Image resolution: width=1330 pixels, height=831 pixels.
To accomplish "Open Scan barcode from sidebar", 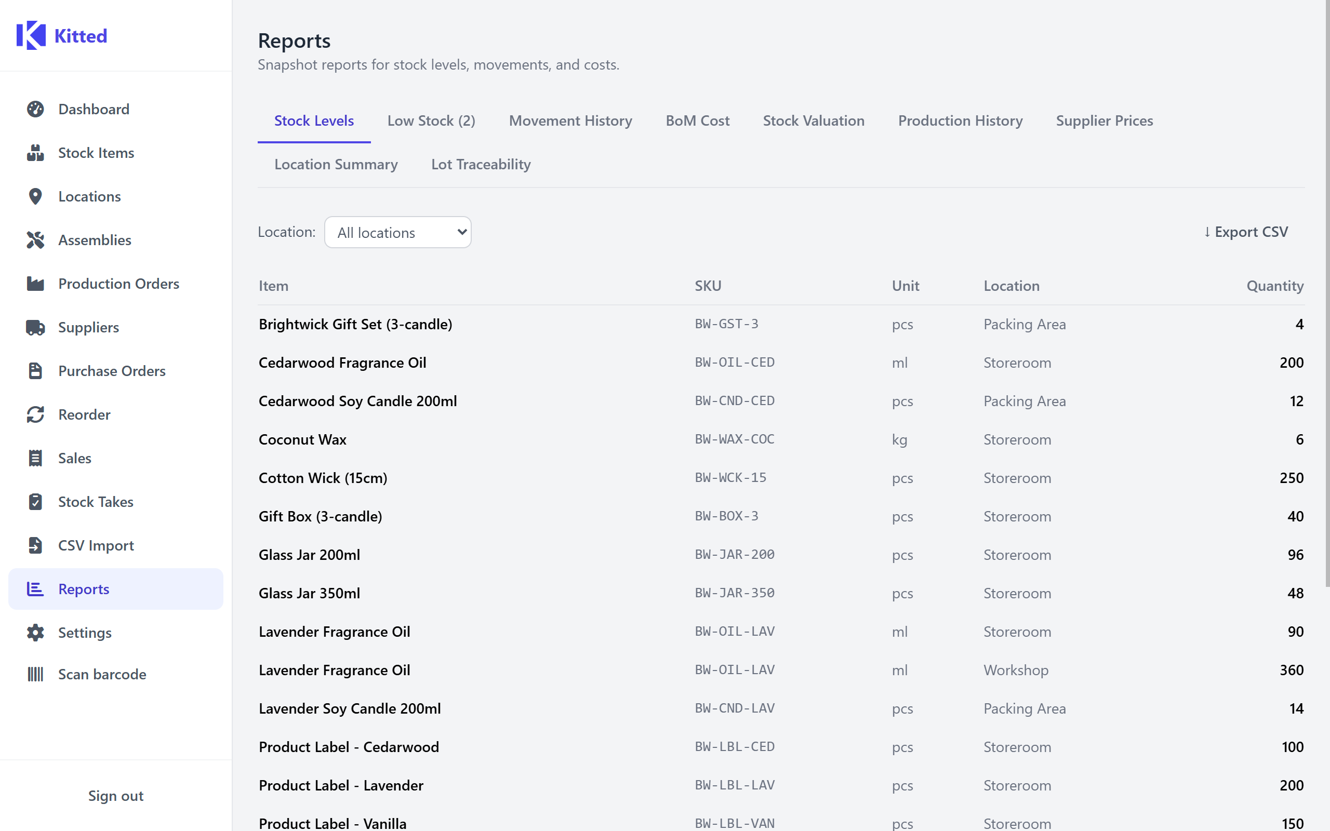I will [115, 674].
